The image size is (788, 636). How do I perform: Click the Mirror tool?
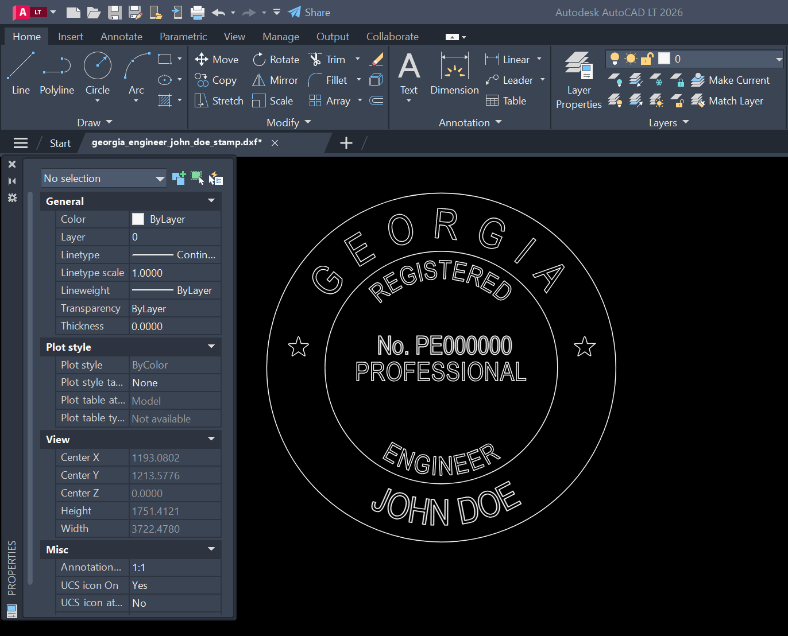(275, 80)
